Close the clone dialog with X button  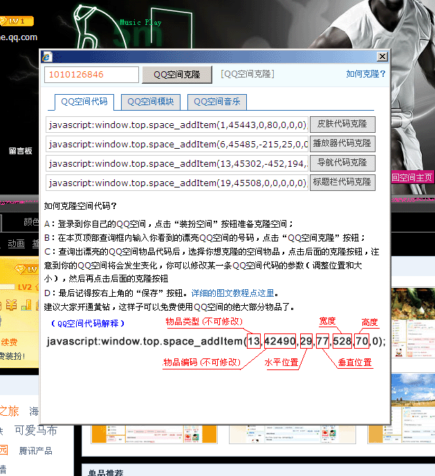pyautogui.click(x=382, y=57)
